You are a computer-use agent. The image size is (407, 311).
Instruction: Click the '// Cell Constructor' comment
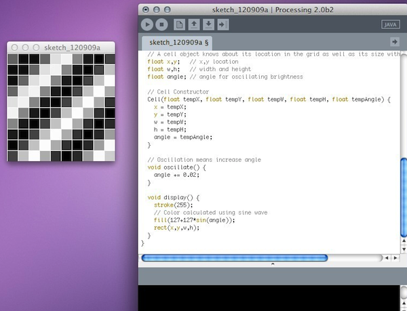(x=178, y=91)
